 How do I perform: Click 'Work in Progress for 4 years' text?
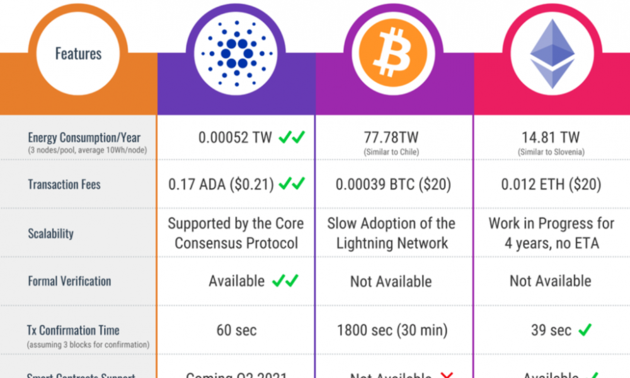tap(552, 233)
